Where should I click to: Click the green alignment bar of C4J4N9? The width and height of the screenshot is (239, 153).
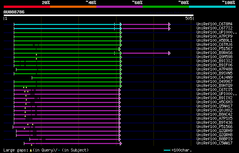[x=76, y=78]
